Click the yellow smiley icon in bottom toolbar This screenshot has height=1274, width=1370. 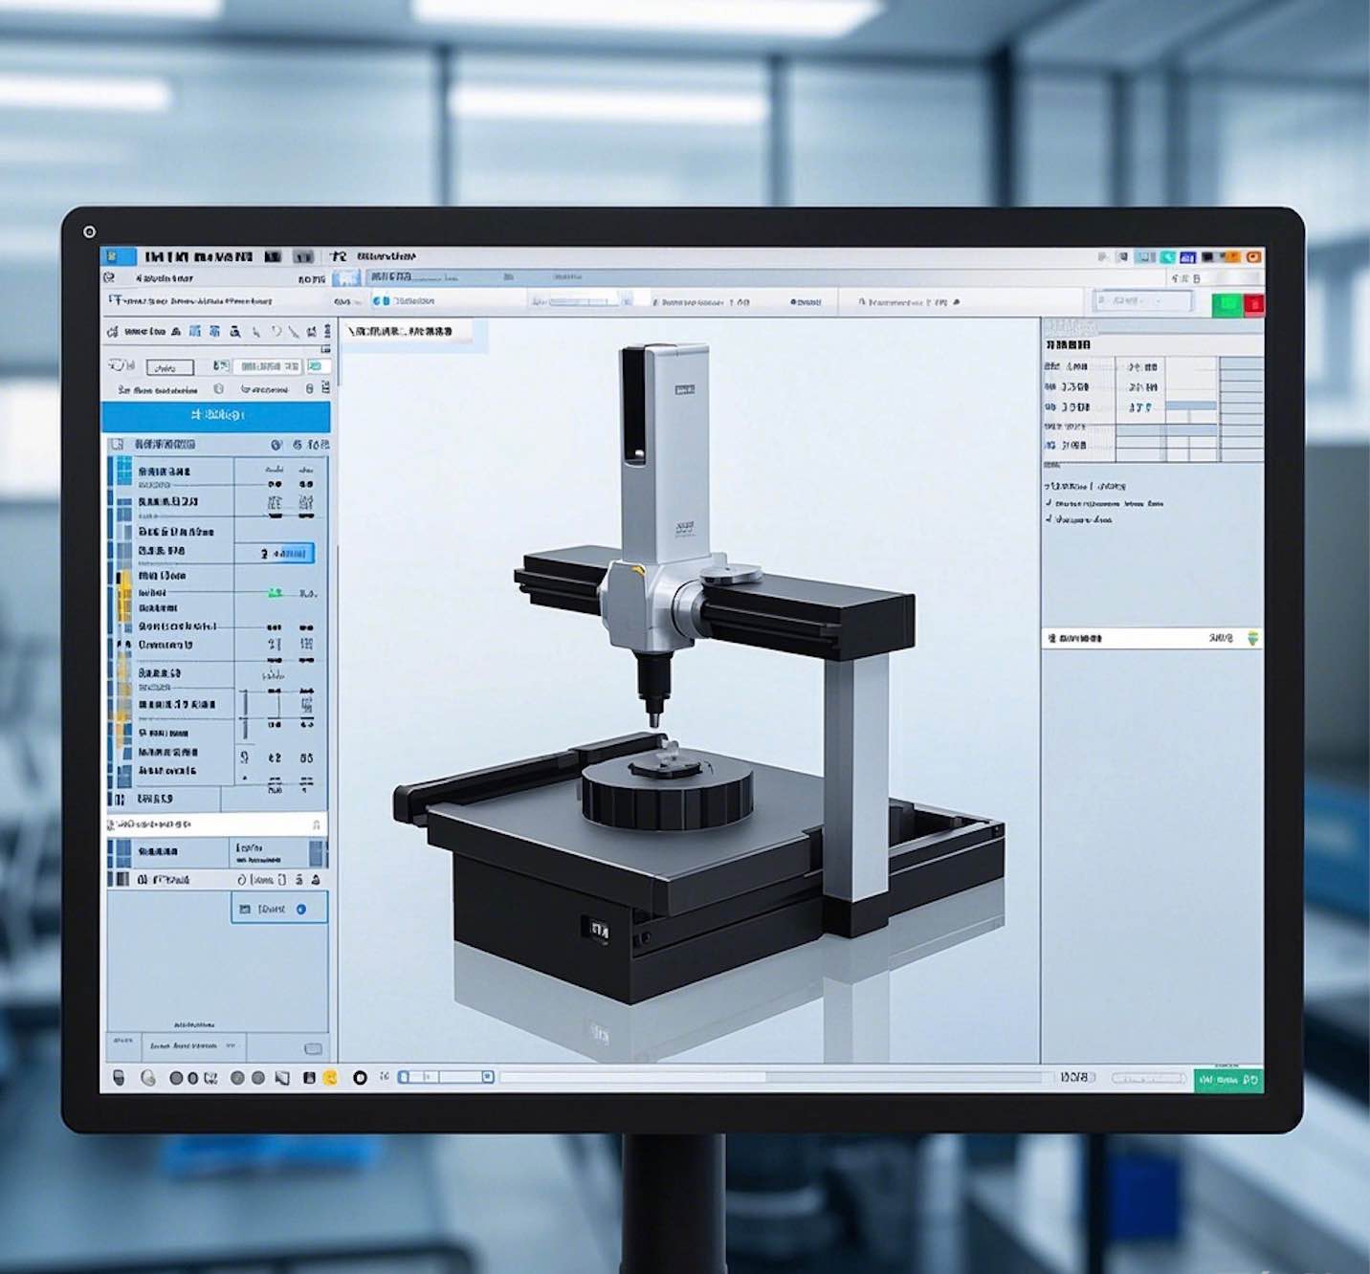tap(331, 1078)
